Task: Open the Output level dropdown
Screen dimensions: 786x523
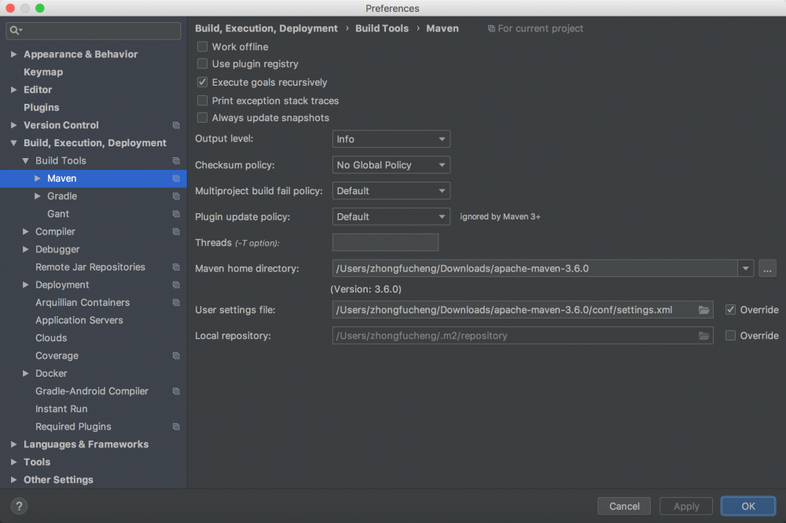Action: click(x=391, y=138)
